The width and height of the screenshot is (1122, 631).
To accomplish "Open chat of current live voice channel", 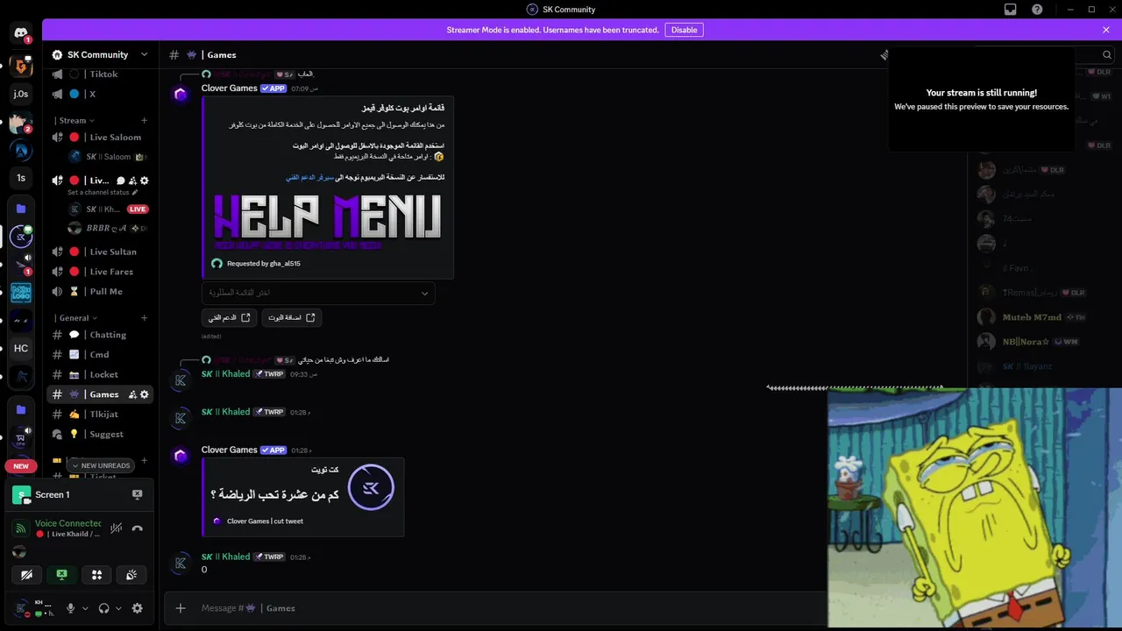I will click(x=121, y=181).
